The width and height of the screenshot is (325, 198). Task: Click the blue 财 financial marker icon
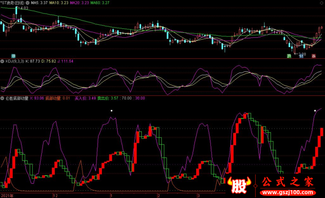point(301,56)
